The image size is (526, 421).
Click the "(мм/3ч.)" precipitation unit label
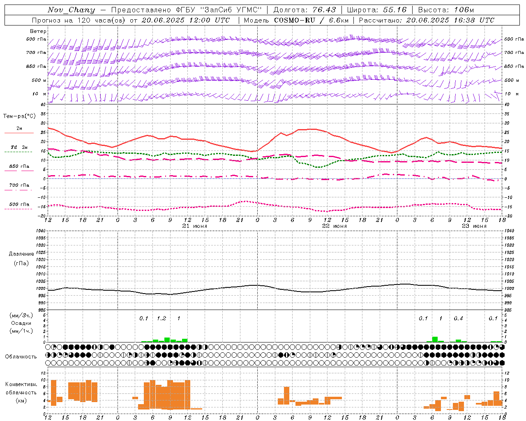[x=20, y=315]
